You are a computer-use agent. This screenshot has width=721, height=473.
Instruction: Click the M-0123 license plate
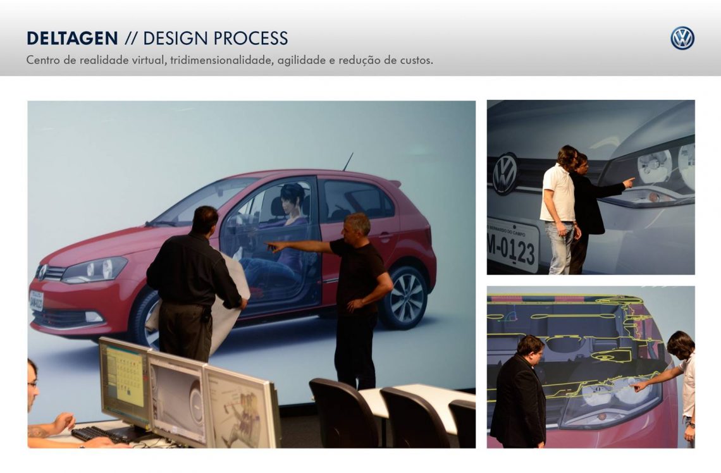pos(512,245)
